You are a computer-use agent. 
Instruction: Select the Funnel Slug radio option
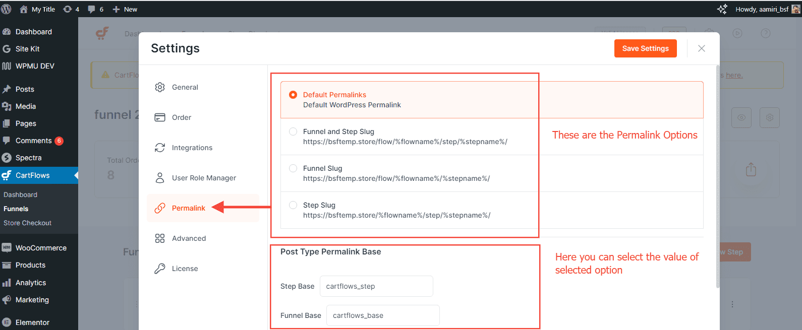click(x=293, y=168)
